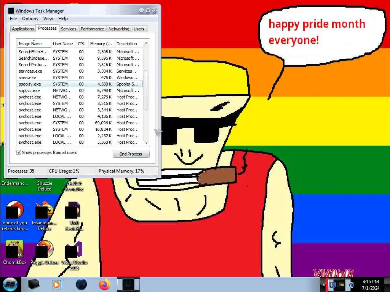This screenshot has height=292, width=390.
Task: Minimize the Windows Task Manager window
Action: click(x=141, y=11)
